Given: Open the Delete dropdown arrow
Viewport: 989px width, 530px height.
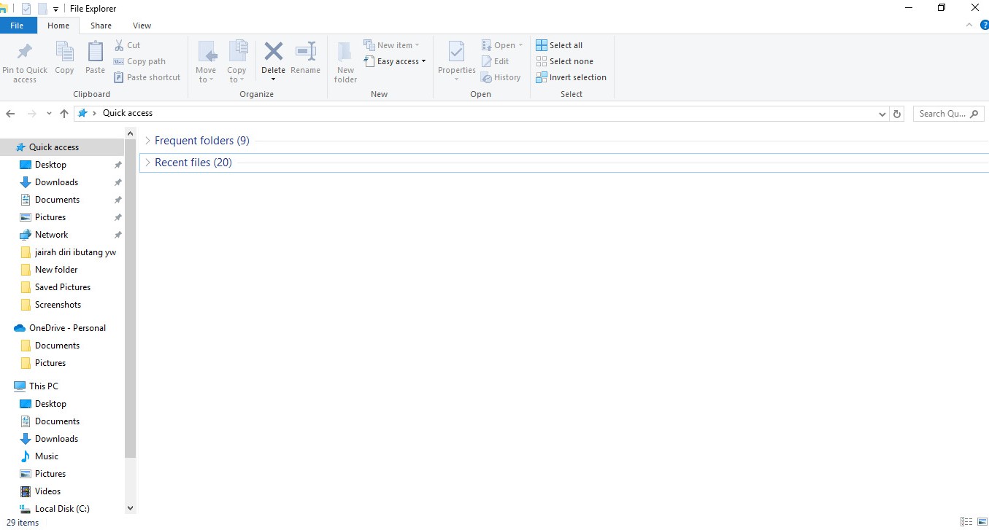Looking at the screenshot, I should coord(273,79).
